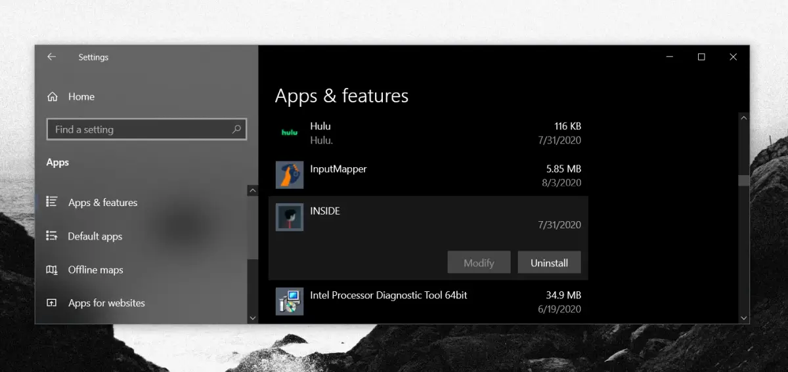
Task: Click app list scroll up arrow
Action: [743, 119]
